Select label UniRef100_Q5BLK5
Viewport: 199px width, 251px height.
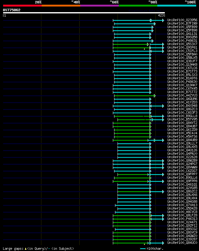[x=183, y=58]
